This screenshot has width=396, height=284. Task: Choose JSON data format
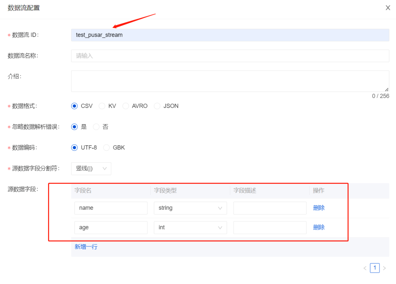[157, 106]
